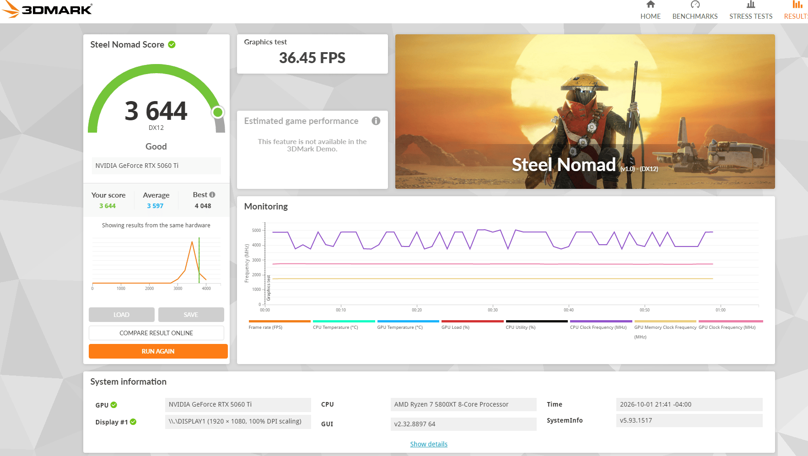
Task: Click the green score gauge indicator knob
Action: [218, 112]
